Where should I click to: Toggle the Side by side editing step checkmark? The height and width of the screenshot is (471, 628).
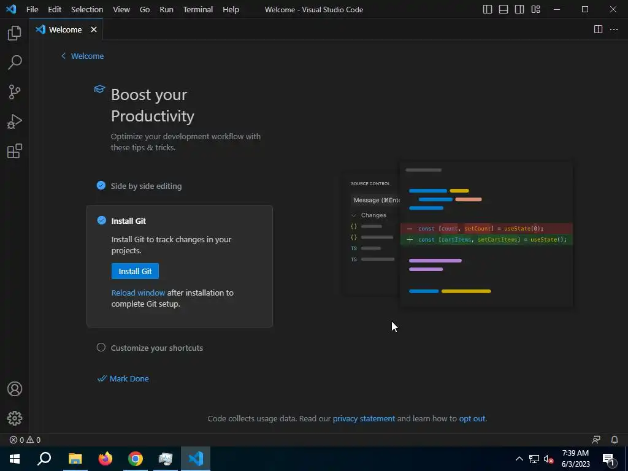pyautogui.click(x=101, y=185)
